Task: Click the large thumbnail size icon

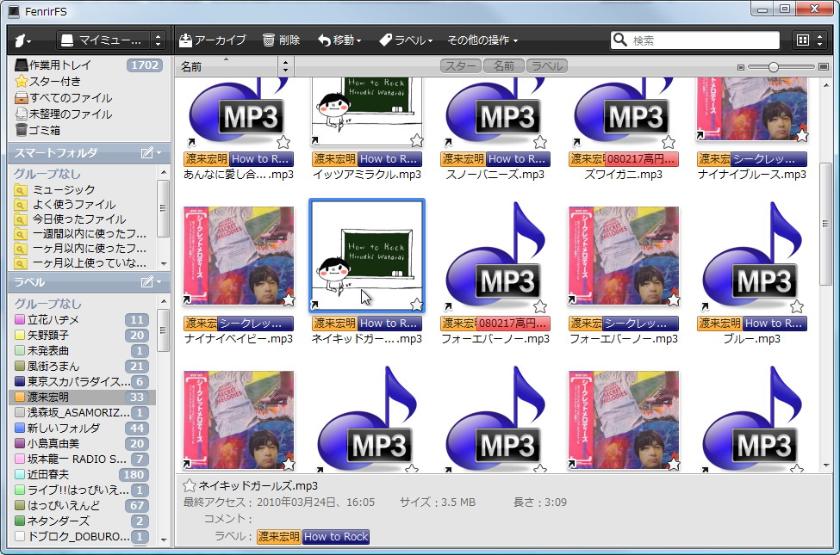Action: click(x=824, y=67)
